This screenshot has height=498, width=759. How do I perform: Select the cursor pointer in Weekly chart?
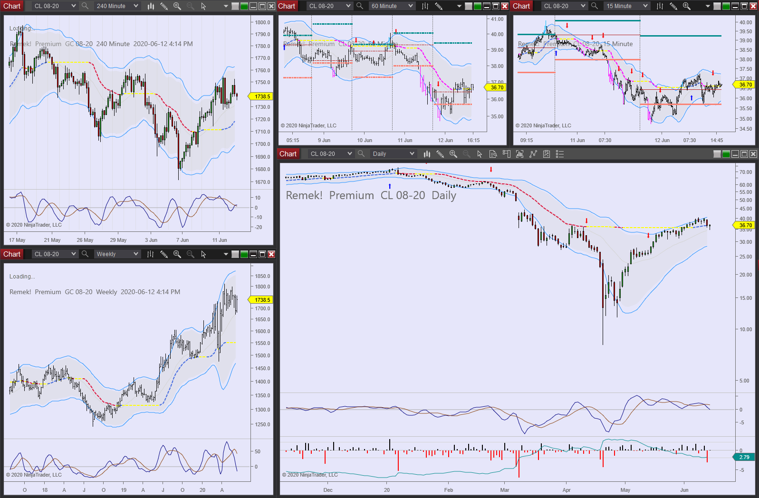click(x=204, y=254)
